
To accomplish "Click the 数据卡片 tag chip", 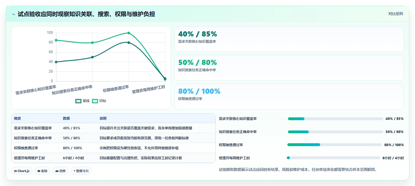I will (x=81, y=171).
